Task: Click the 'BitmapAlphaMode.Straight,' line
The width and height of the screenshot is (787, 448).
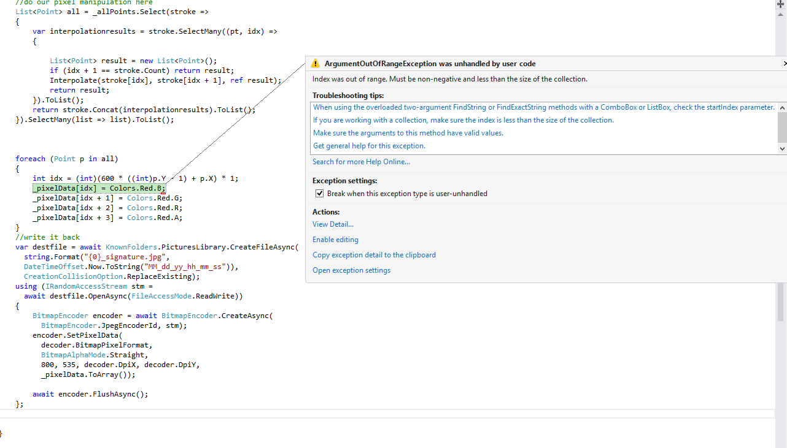Action: point(95,355)
